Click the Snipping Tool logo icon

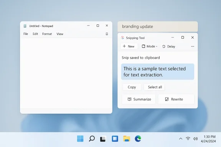tap(122, 38)
